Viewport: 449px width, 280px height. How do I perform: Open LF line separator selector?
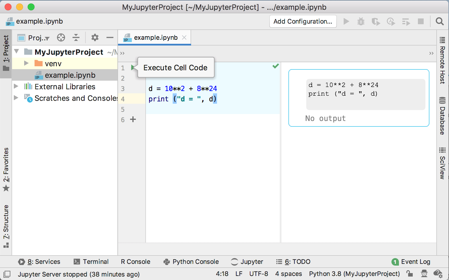click(239, 274)
